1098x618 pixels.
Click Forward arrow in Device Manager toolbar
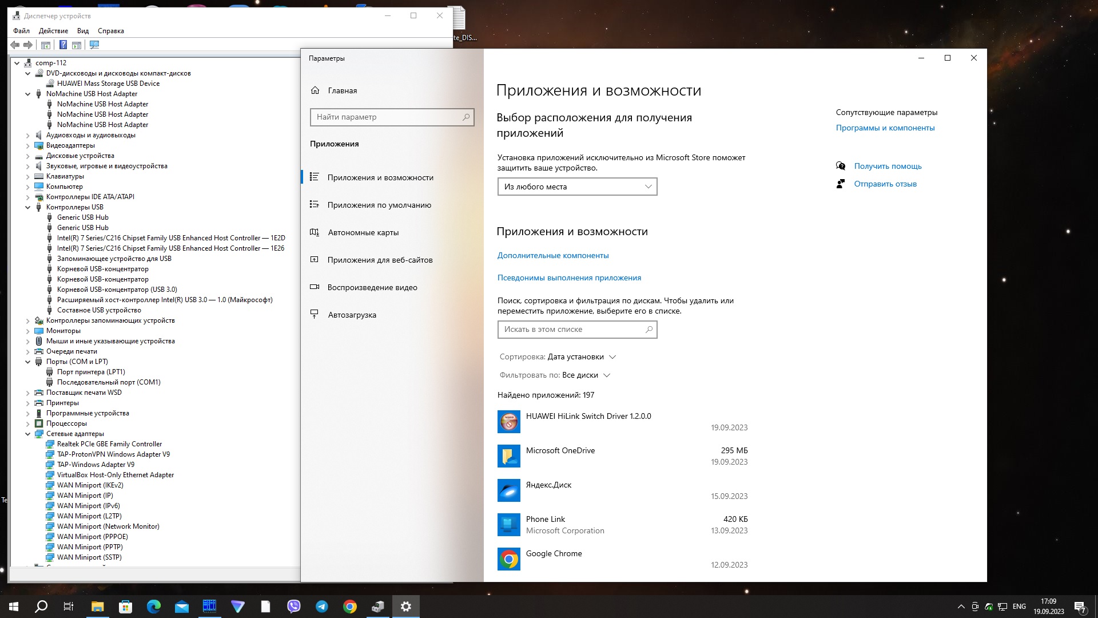coord(27,45)
